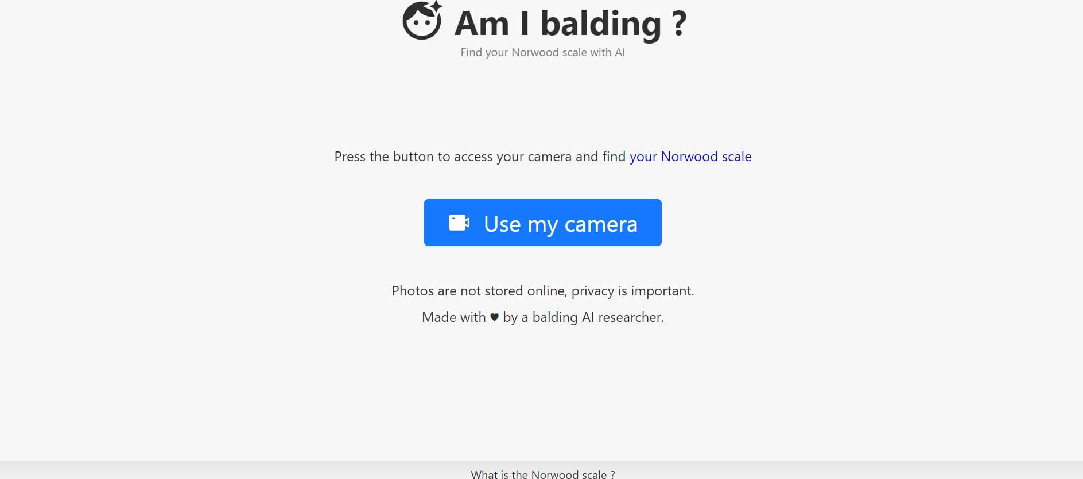The image size is (1083, 479).
Task: Click the question mark in the main title
Action: click(679, 24)
